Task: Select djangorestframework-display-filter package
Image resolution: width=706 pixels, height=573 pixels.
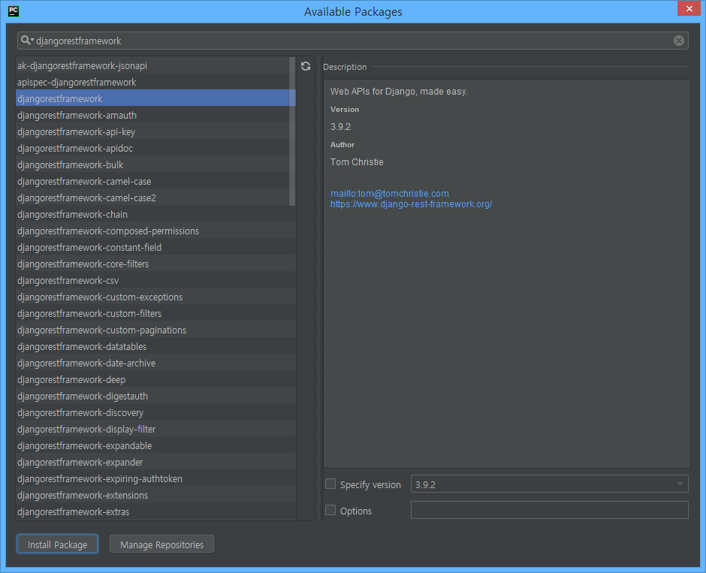Action: pyautogui.click(x=155, y=429)
